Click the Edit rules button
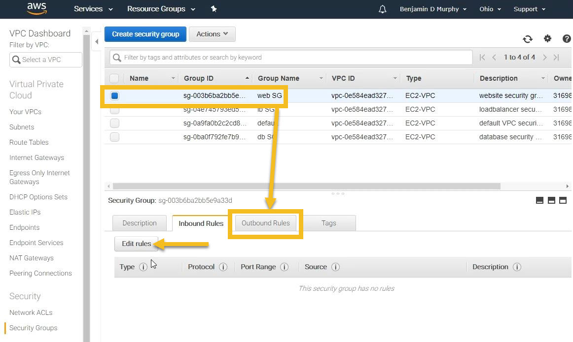 point(136,244)
